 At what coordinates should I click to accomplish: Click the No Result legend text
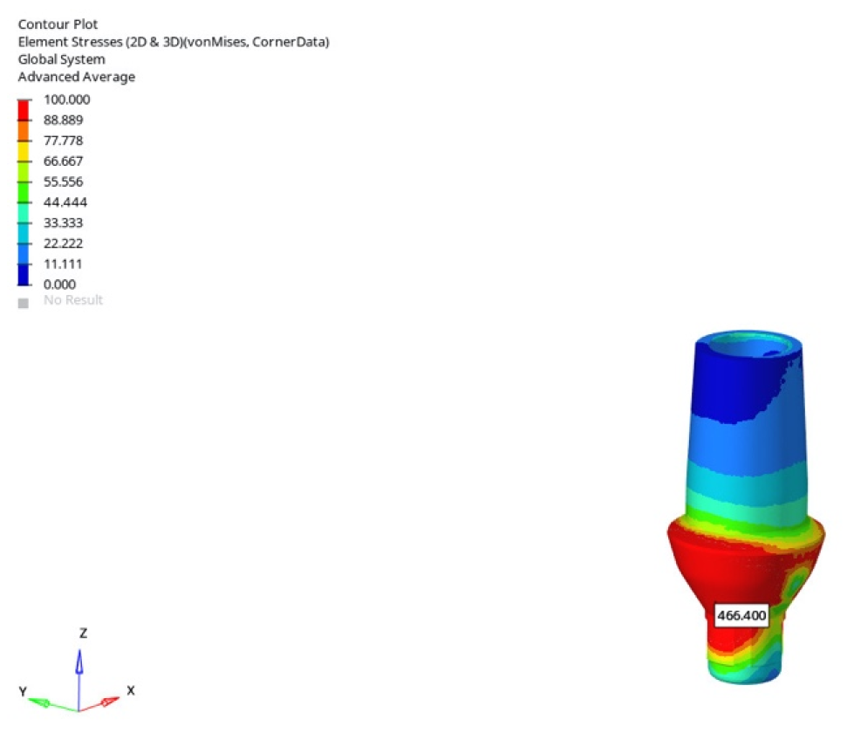click(x=73, y=300)
